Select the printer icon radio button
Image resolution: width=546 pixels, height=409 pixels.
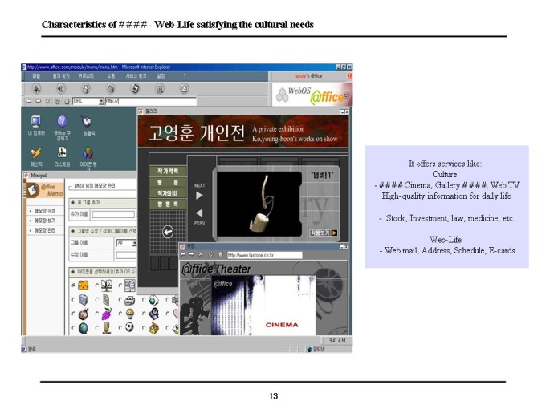(120, 299)
